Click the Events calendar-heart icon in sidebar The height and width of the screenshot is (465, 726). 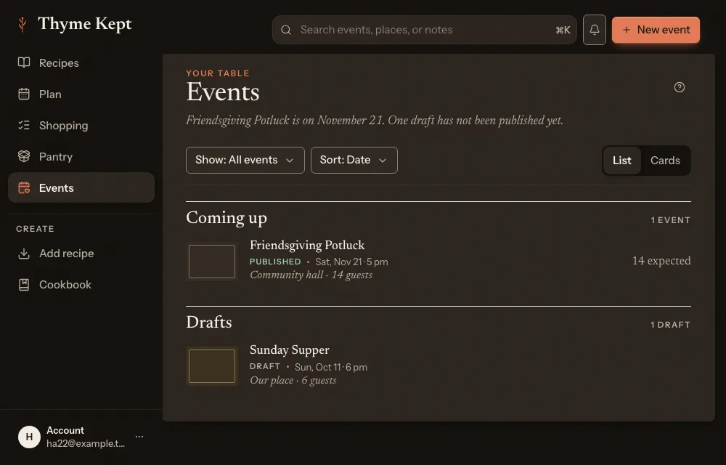click(24, 187)
